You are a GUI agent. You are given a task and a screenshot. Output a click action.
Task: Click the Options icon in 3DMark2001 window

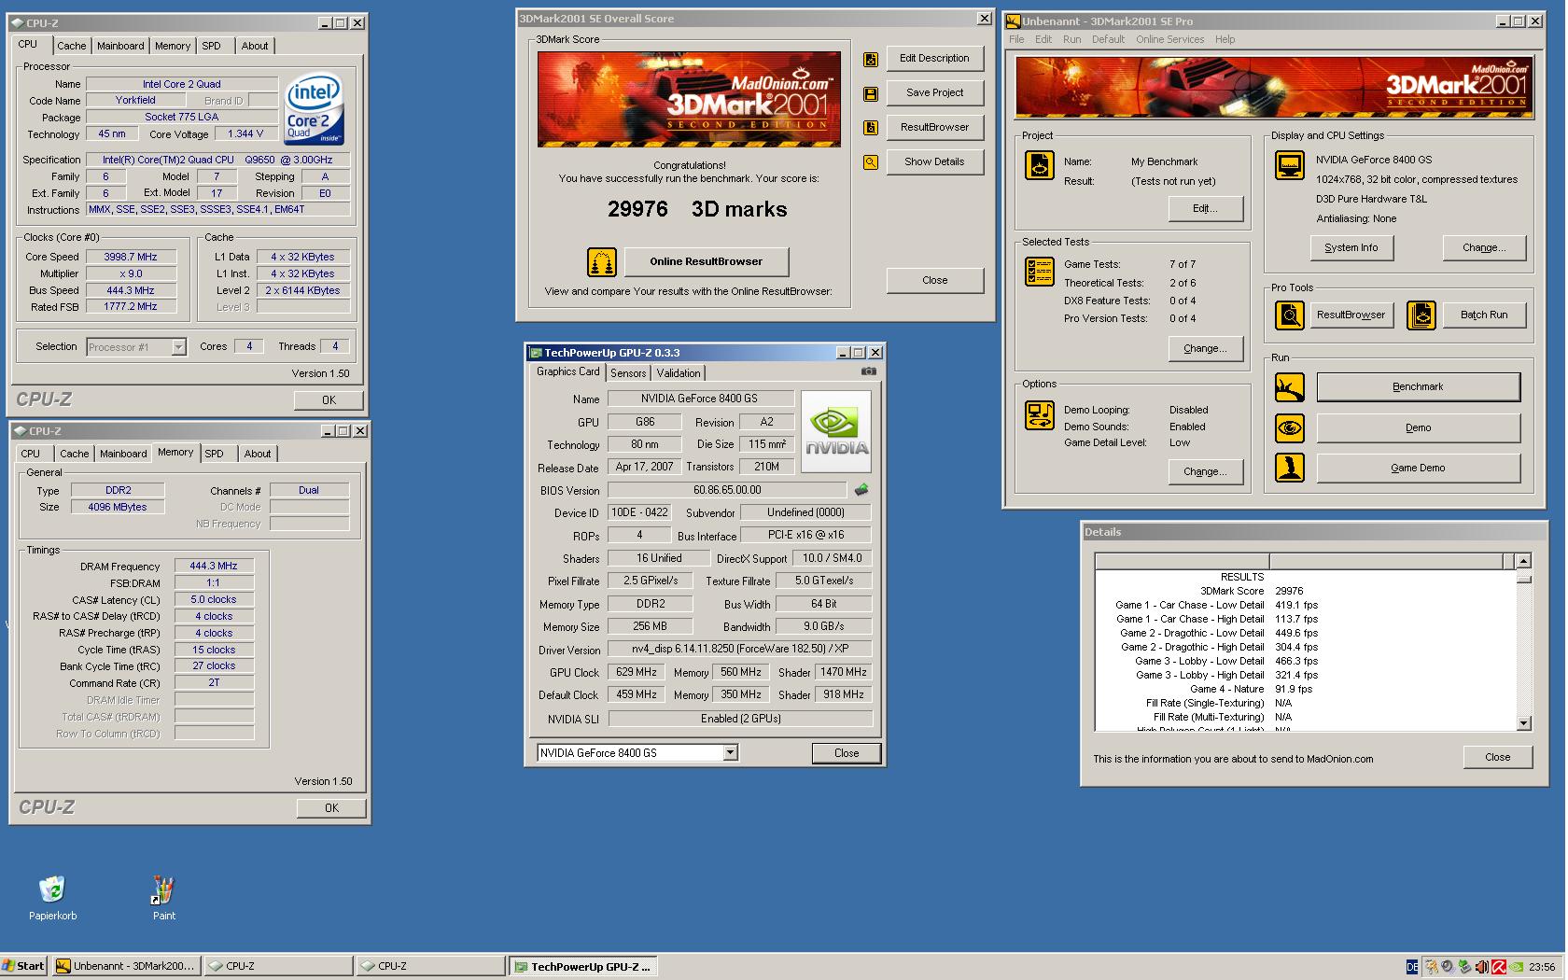(x=1040, y=415)
